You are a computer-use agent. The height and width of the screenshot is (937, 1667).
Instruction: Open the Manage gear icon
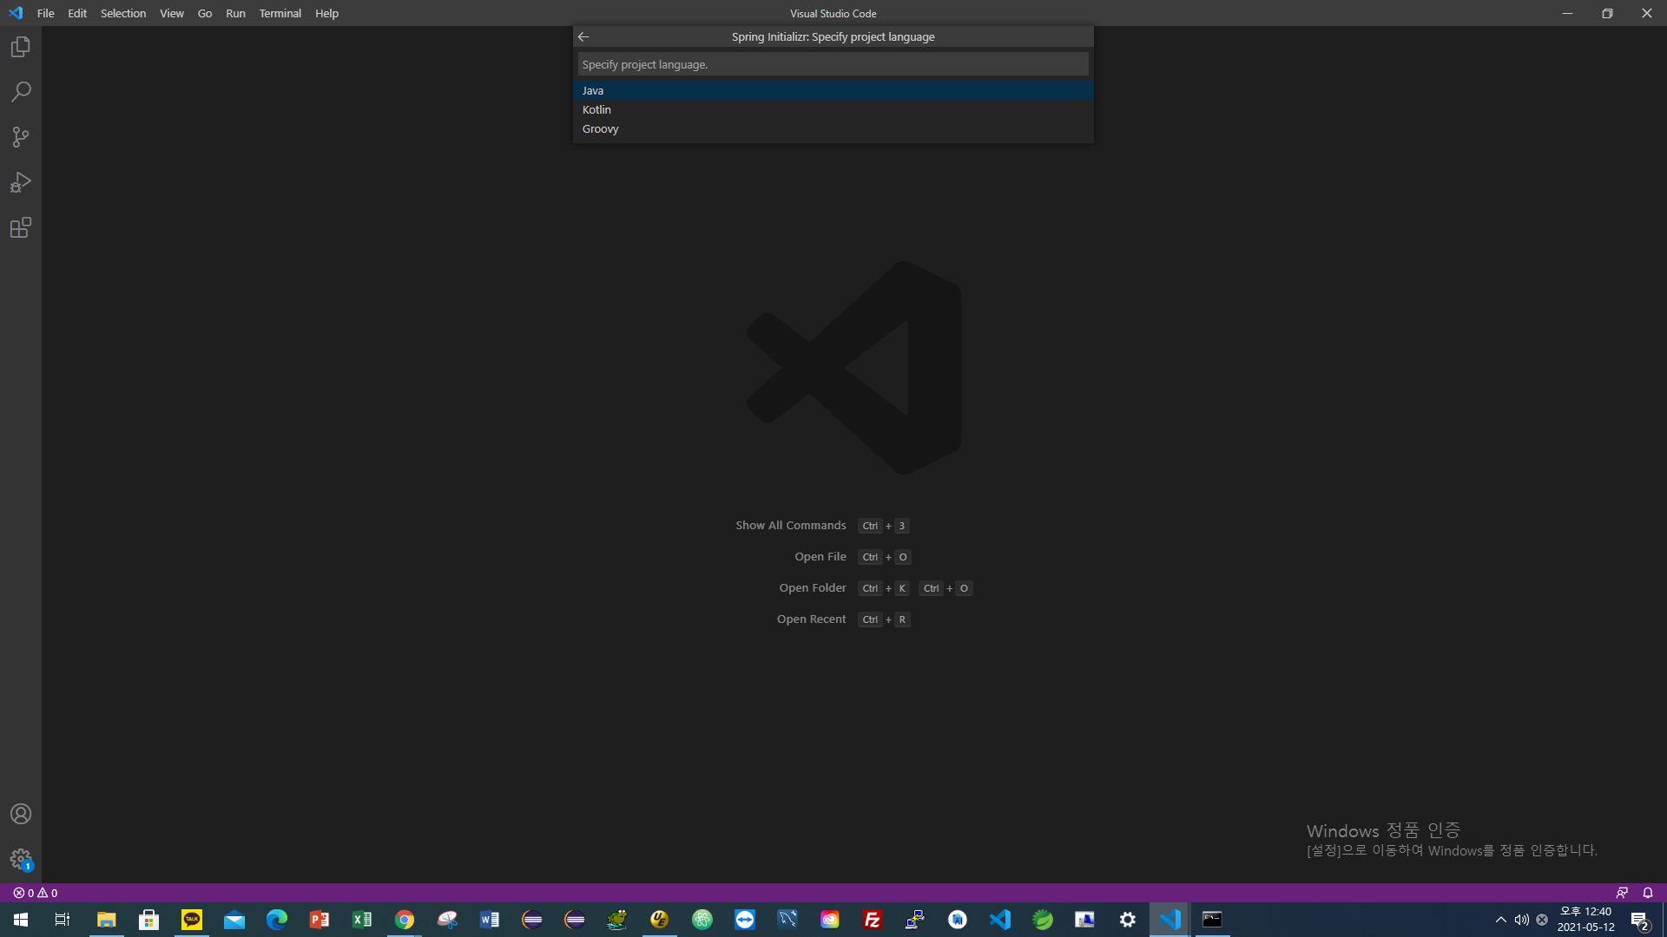[x=21, y=859]
